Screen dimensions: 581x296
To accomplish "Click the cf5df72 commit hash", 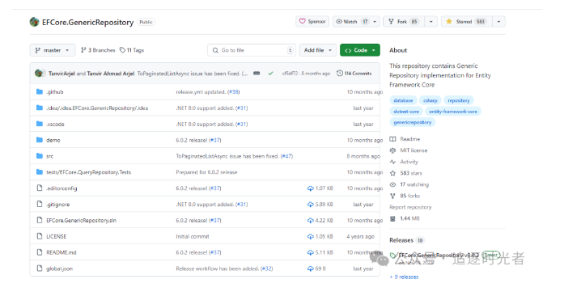I will pos(290,74).
